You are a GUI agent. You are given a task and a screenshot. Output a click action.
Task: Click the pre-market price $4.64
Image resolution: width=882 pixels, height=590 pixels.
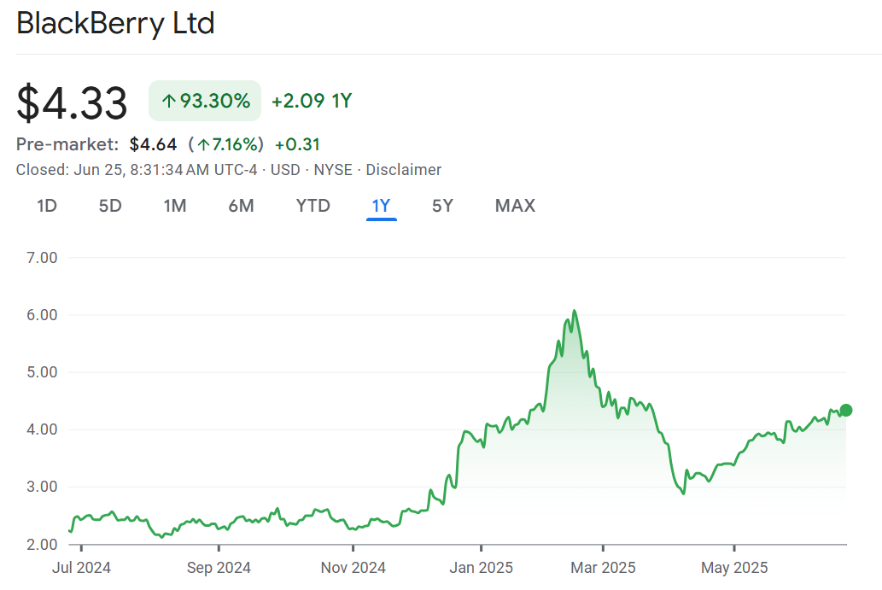[153, 144]
